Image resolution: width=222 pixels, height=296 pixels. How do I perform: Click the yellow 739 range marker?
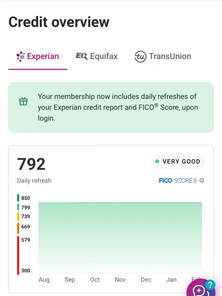point(18,216)
